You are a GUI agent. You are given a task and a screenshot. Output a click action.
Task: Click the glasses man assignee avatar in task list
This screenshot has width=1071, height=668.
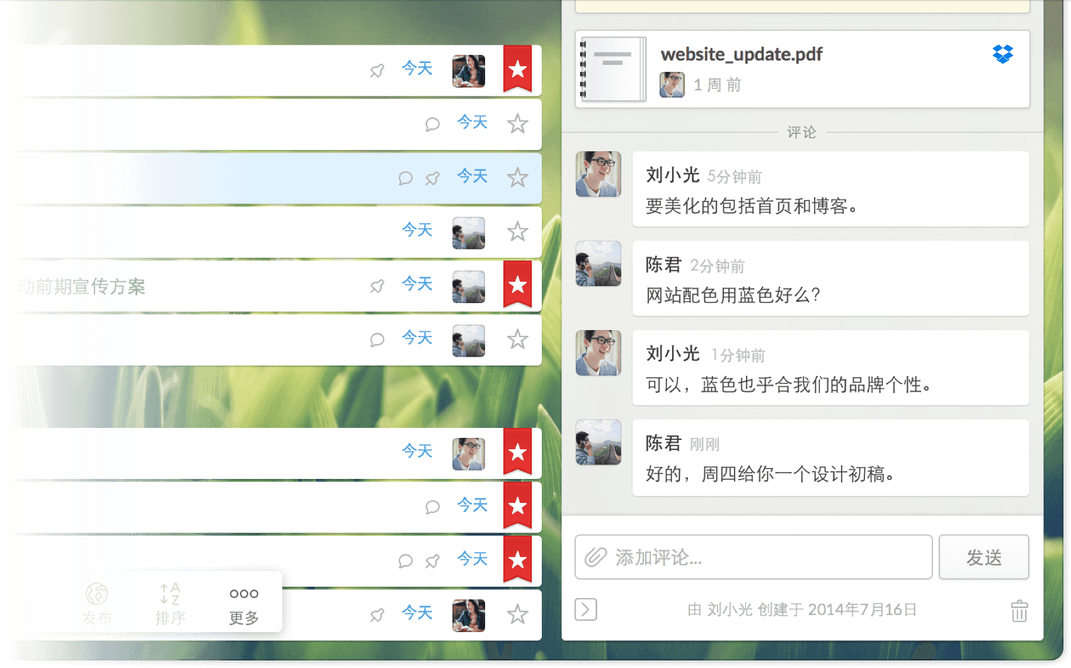coord(469,454)
